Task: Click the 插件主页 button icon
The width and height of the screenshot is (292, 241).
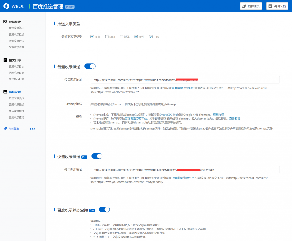Action: click(244, 6)
